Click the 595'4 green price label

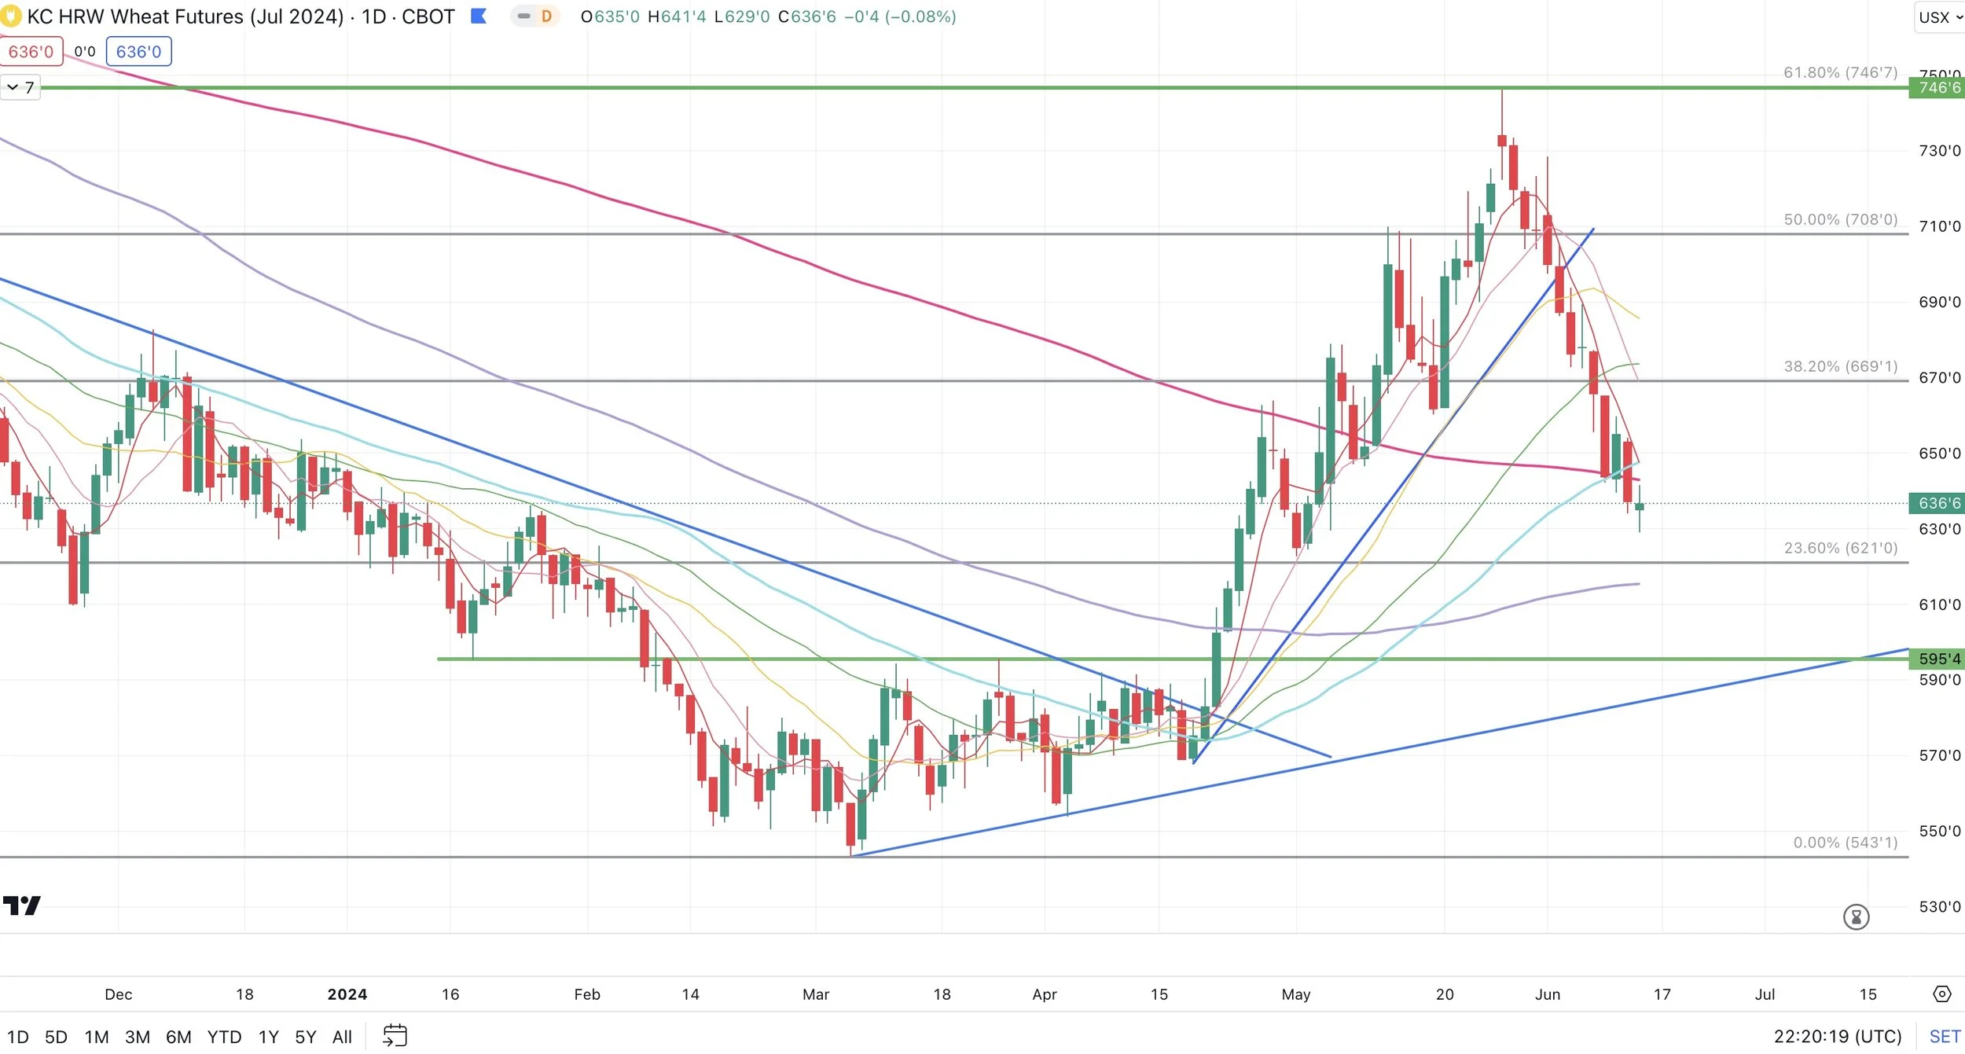1936,659
